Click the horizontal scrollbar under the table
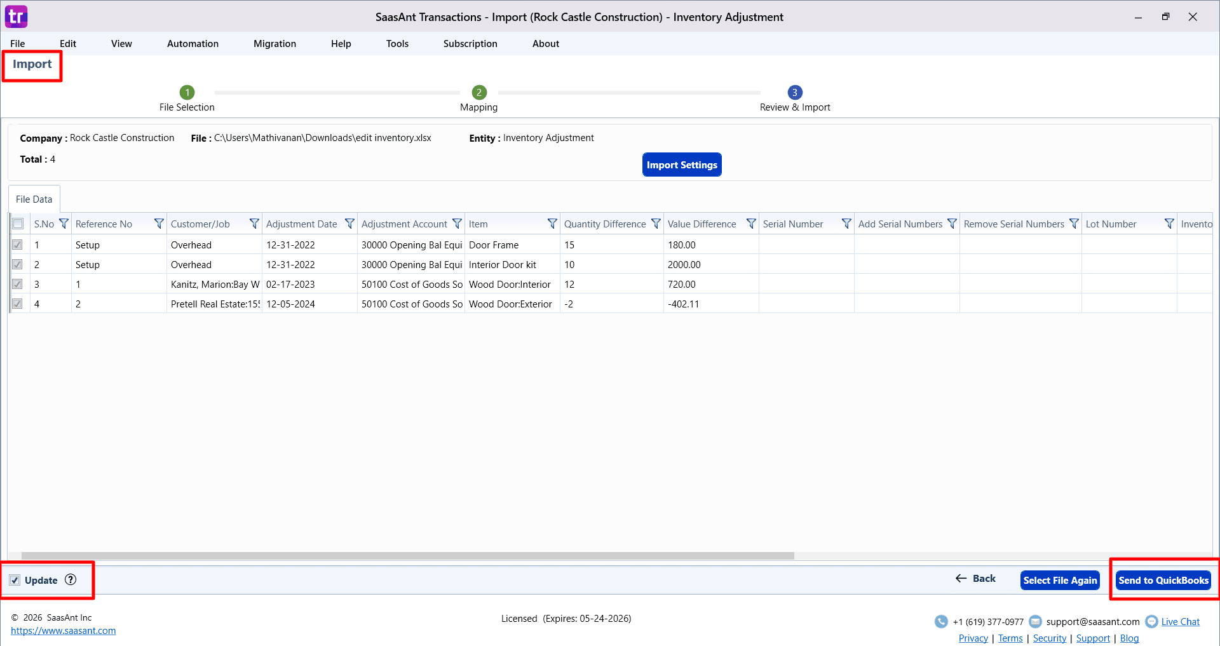Screen dimensions: 1220x646 point(408,556)
